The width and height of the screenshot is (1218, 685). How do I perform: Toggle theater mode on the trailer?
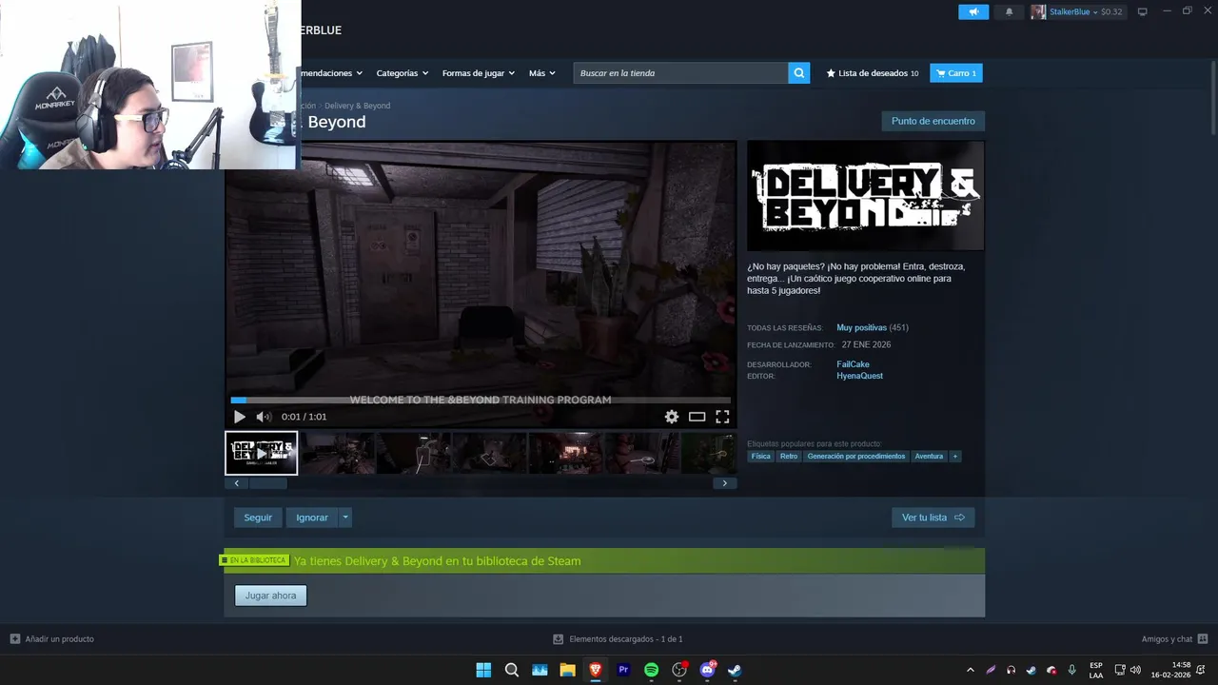pos(697,417)
